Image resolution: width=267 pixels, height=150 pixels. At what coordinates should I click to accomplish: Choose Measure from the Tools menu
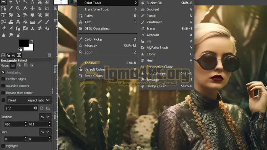point(107,46)
